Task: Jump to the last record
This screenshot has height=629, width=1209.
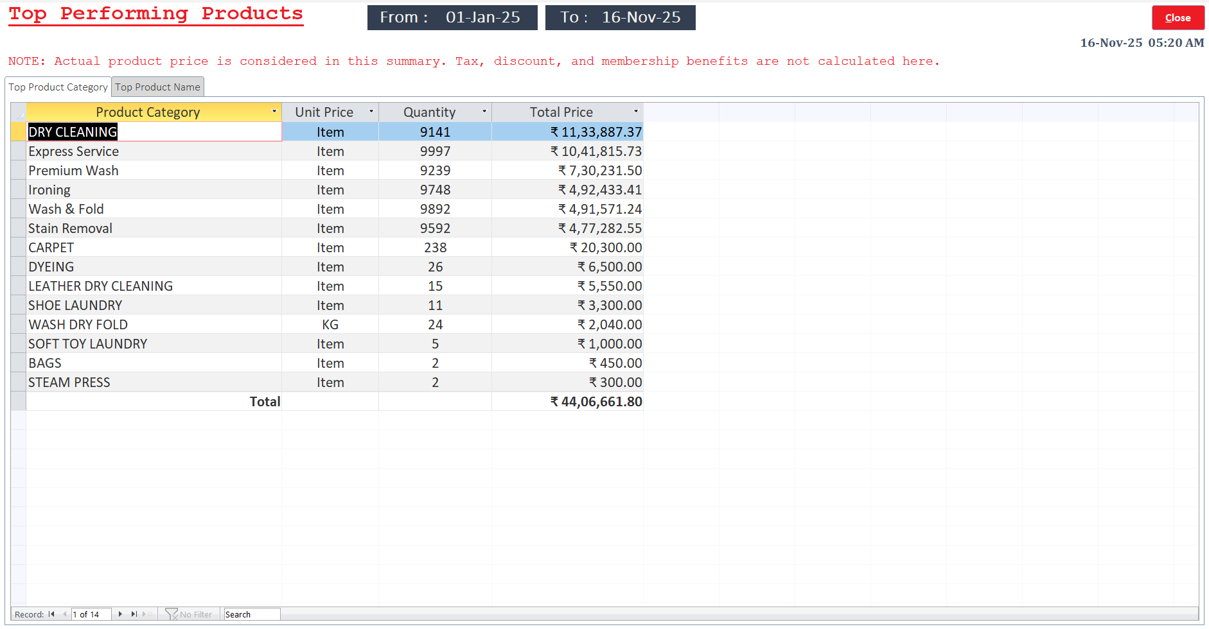Action: pyautogui.click(x=134, y=614)
